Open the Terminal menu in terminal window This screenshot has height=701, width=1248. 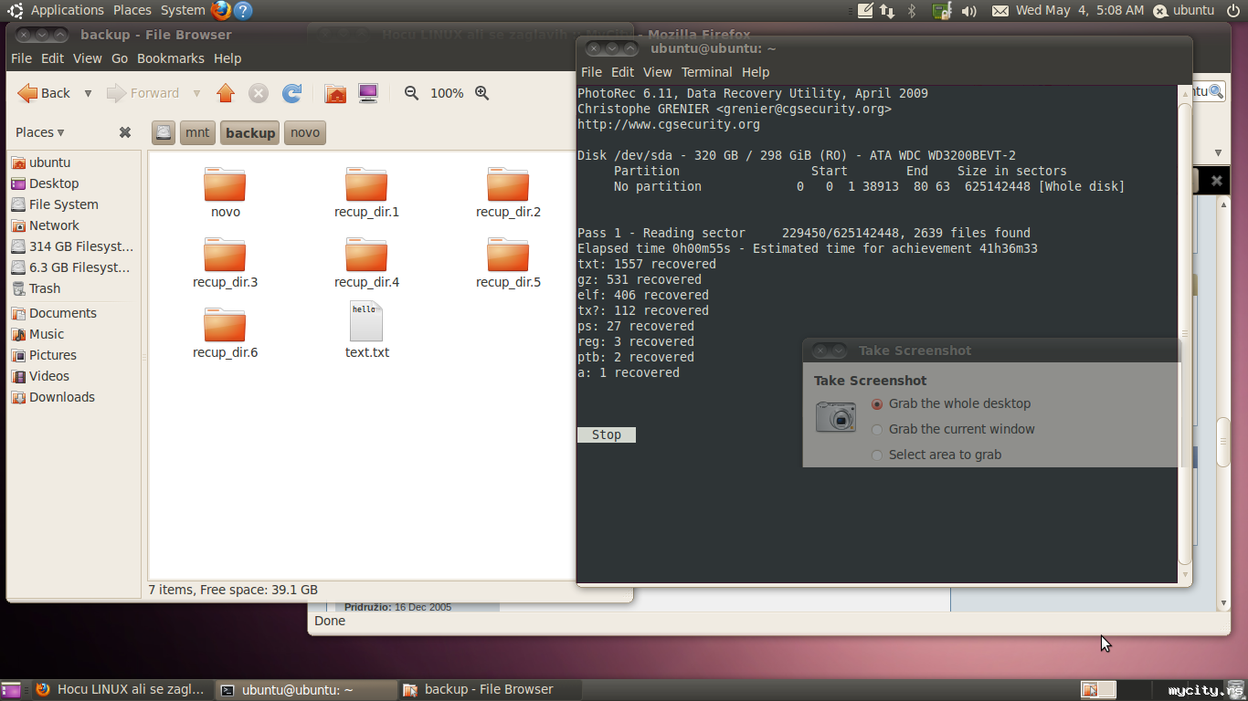(706, 72)
